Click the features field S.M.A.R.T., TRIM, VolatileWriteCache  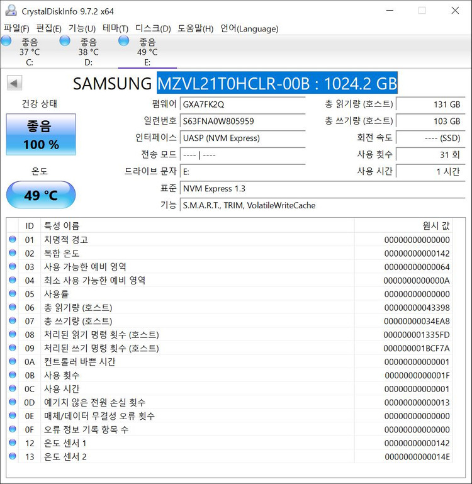coord(322,205)
